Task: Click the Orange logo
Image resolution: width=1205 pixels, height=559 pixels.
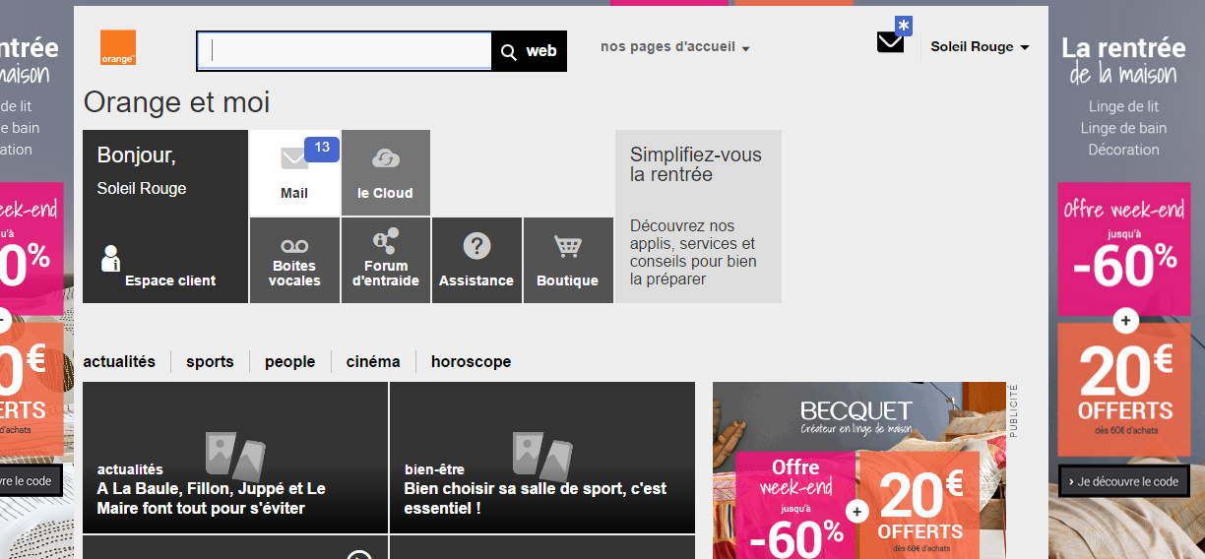Action: [x=118, y=48]
